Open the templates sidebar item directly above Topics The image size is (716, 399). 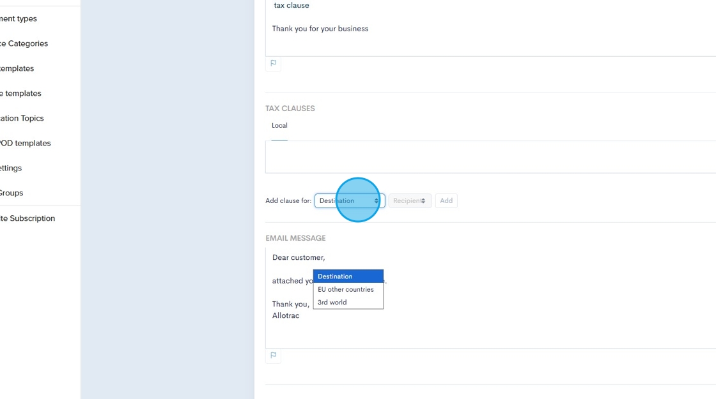point(21,93)
